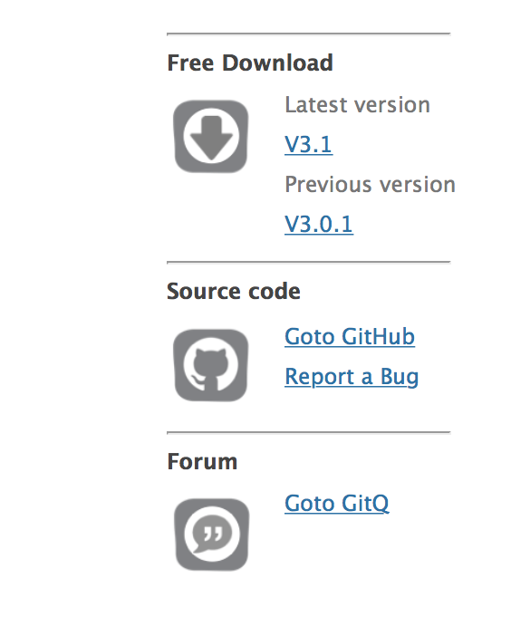
Task: Follow the Goto GitHub link
Action: 350,337
